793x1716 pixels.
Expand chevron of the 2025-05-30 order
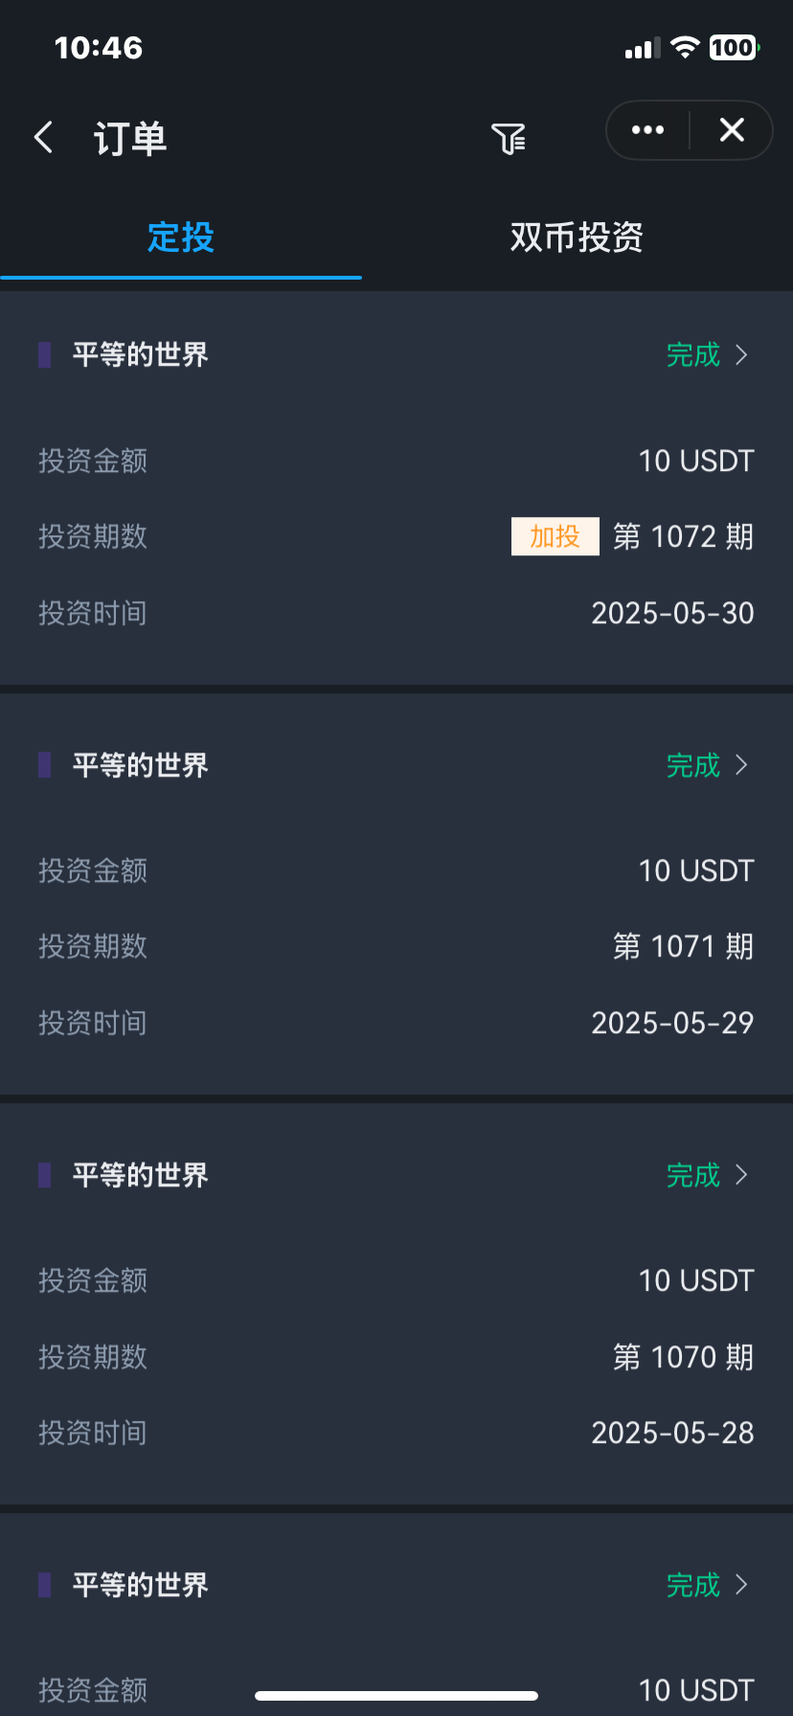pos(741,355)
